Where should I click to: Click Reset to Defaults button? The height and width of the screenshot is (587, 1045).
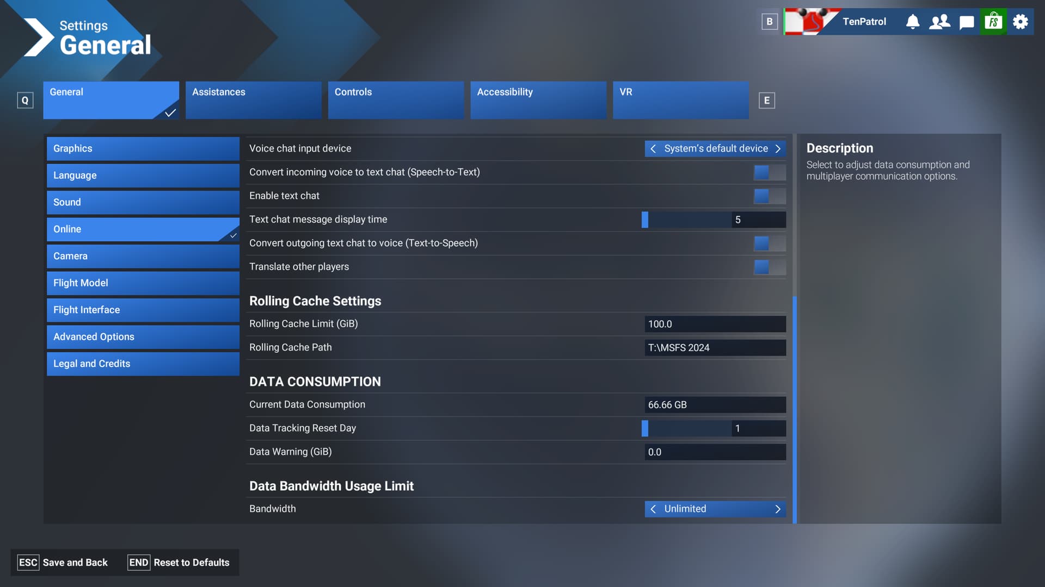coord(179,563)
